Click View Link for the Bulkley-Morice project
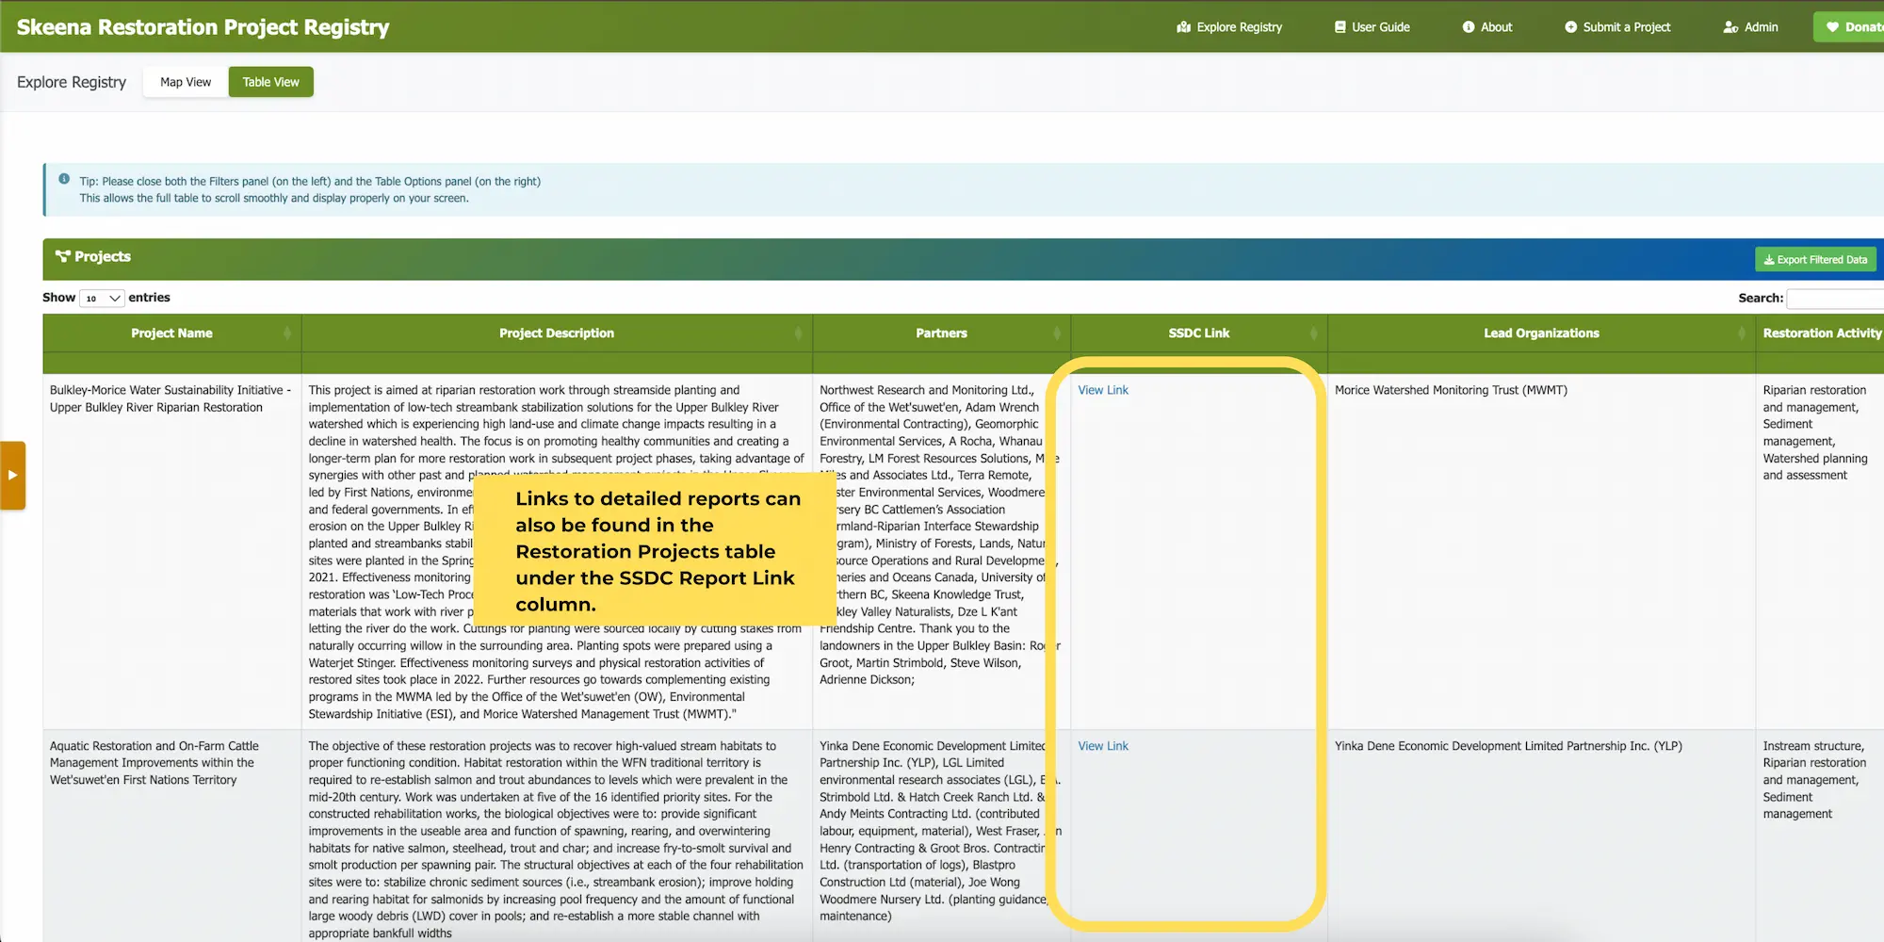The height and width of the screenshot is (942, 1884). coord(1102,389)
